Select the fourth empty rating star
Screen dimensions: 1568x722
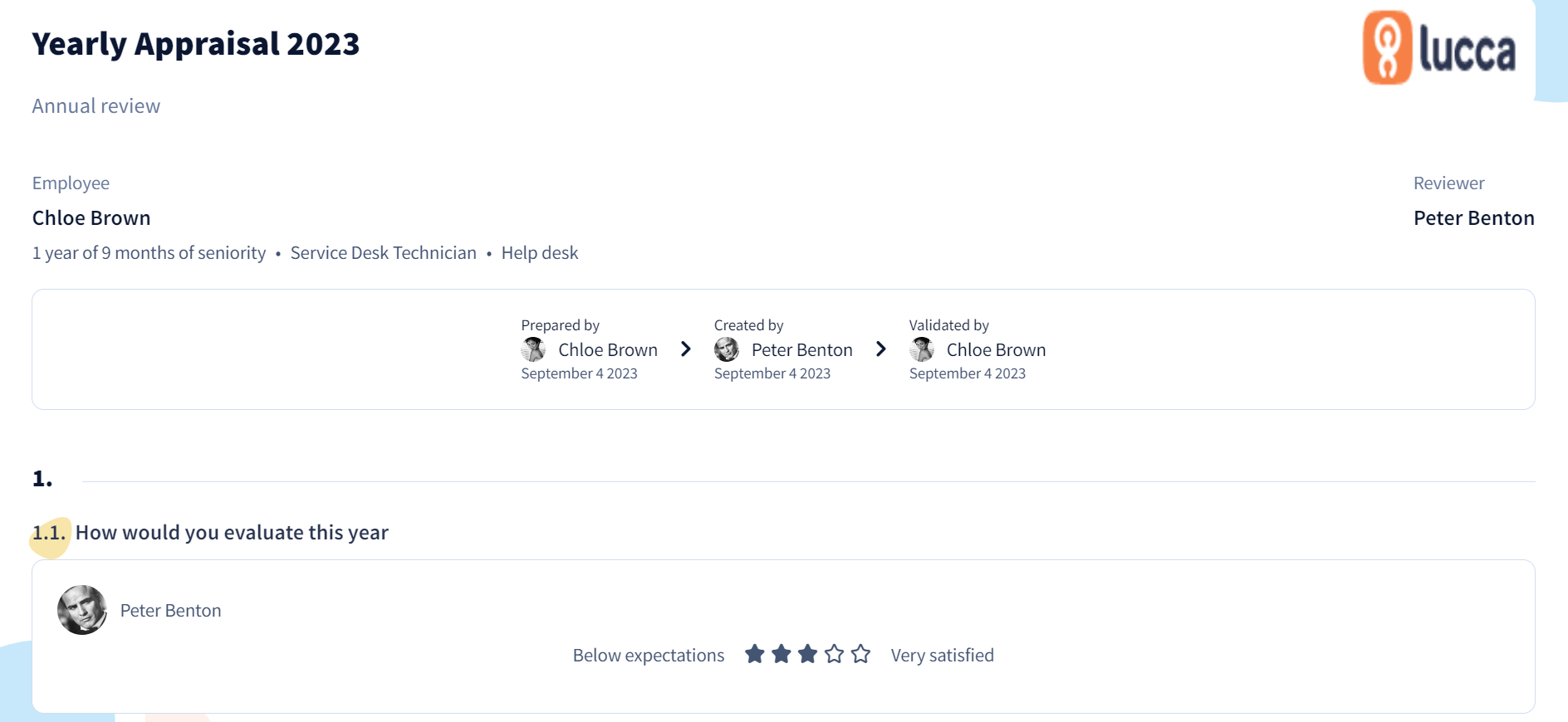835,654
